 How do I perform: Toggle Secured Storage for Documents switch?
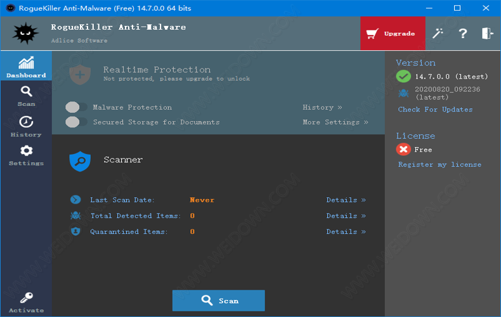(76, 122)
